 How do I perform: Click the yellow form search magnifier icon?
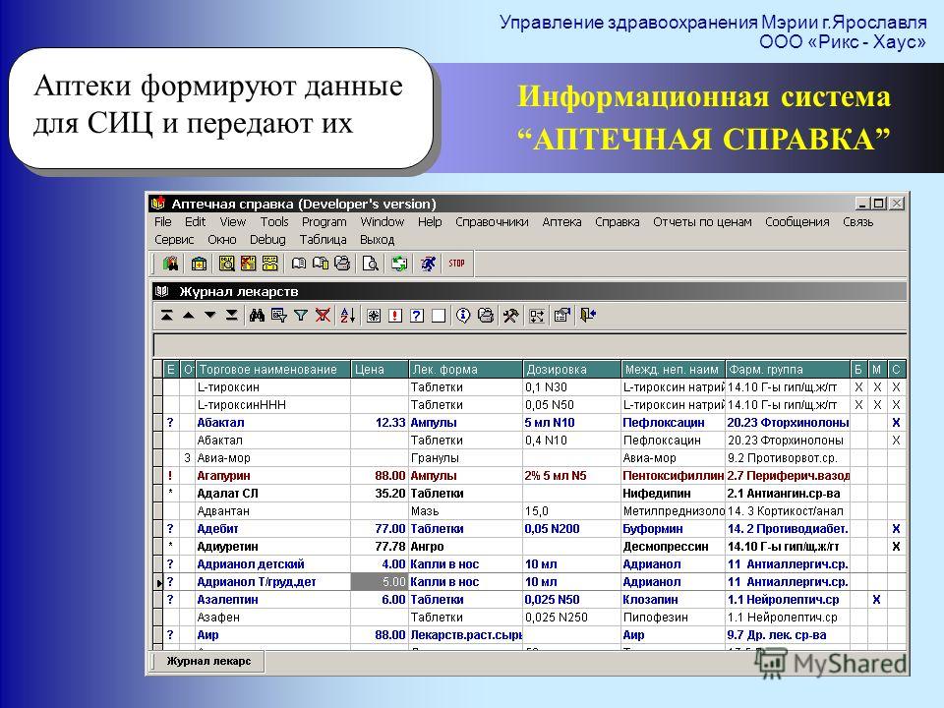coord(226,264)
